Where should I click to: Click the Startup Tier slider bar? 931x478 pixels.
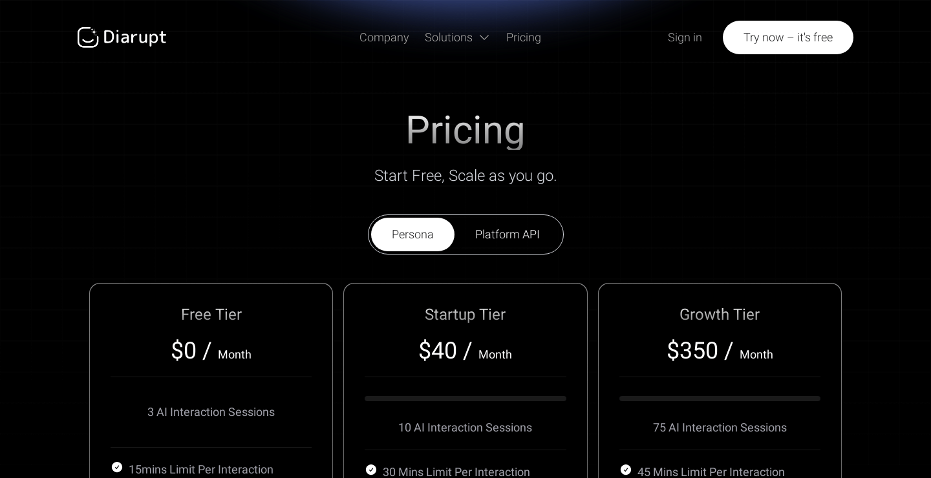coord(465,399)
